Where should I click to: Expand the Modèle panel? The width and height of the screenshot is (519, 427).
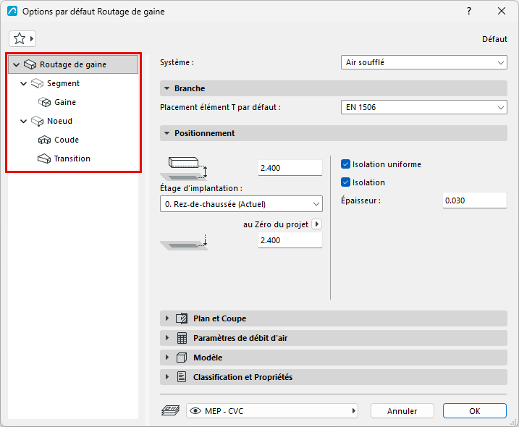tap(167, 358)
